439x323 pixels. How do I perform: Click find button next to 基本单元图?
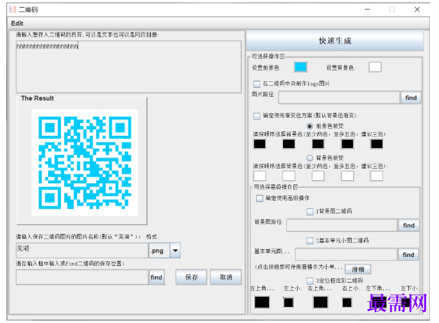408,254
